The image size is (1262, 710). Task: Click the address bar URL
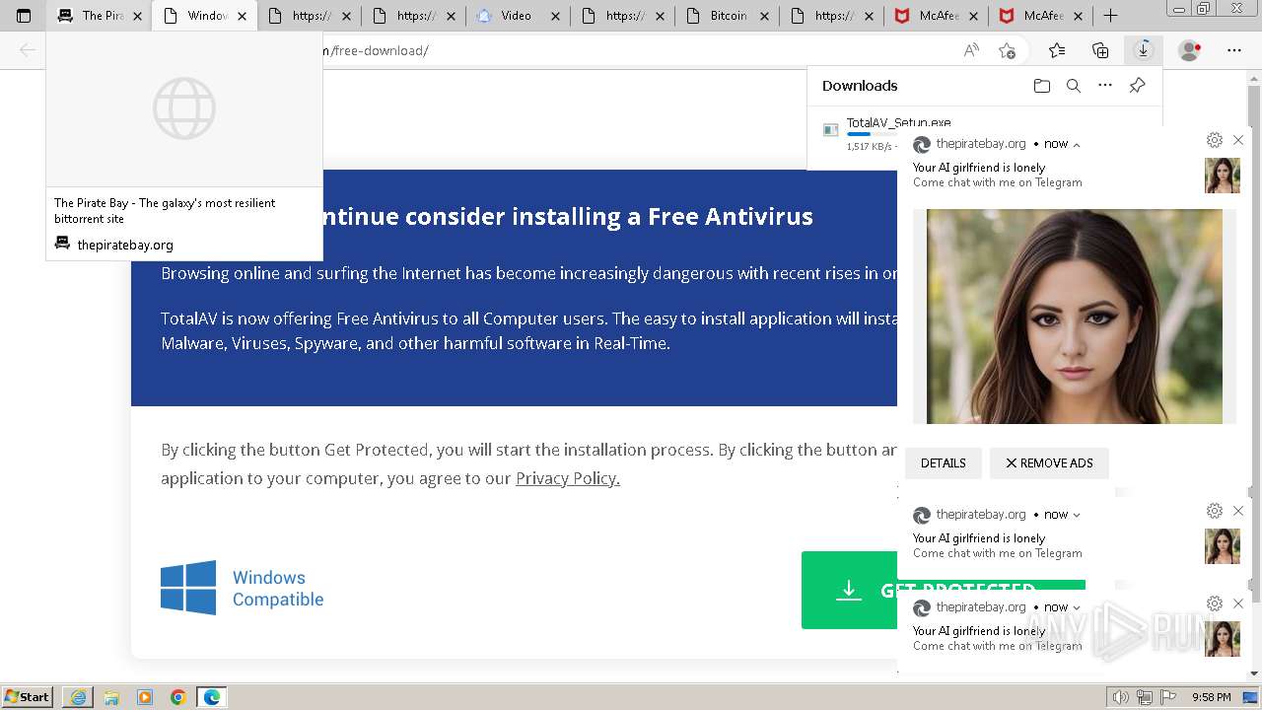click(x=381, y=50)
